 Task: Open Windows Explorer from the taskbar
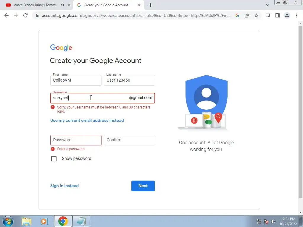pyautogui.click(x=26, y=221)
